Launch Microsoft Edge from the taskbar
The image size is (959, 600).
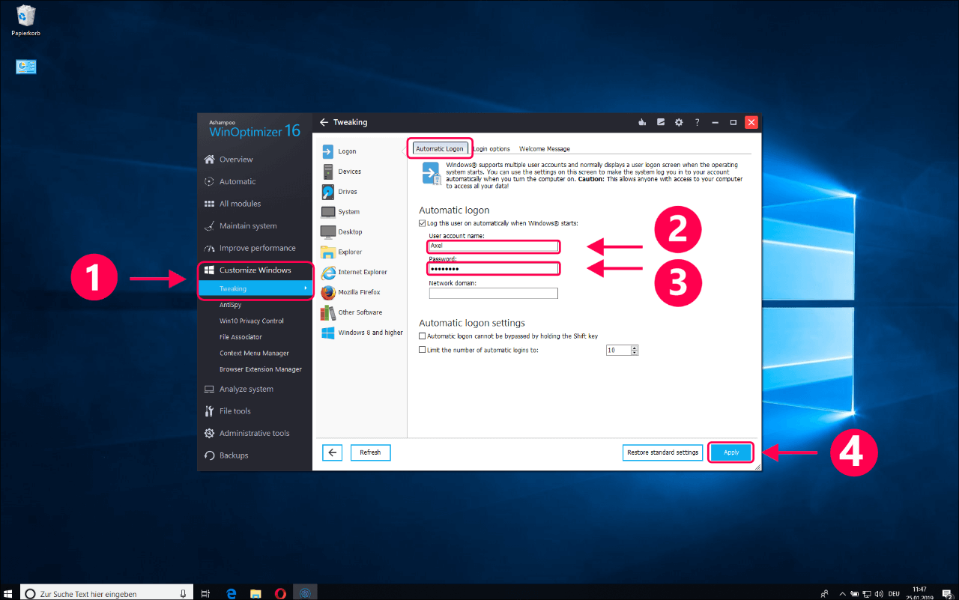point(231,593)
